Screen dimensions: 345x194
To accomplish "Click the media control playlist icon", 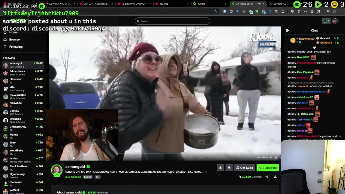I will (328, 11).
